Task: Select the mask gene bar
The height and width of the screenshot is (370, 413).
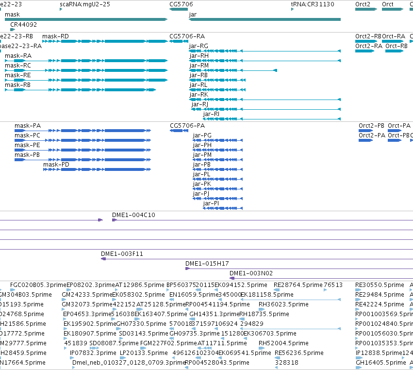Action: point(86,19)
